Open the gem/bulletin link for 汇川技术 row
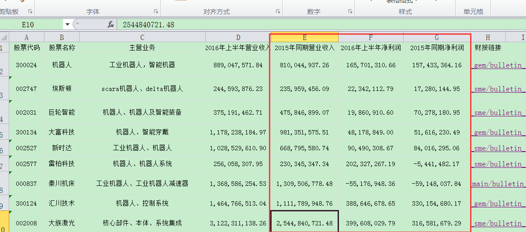Image resolution: width=526 pixels, height=232 pixels. pyautogui.click(x=499, y=203)
